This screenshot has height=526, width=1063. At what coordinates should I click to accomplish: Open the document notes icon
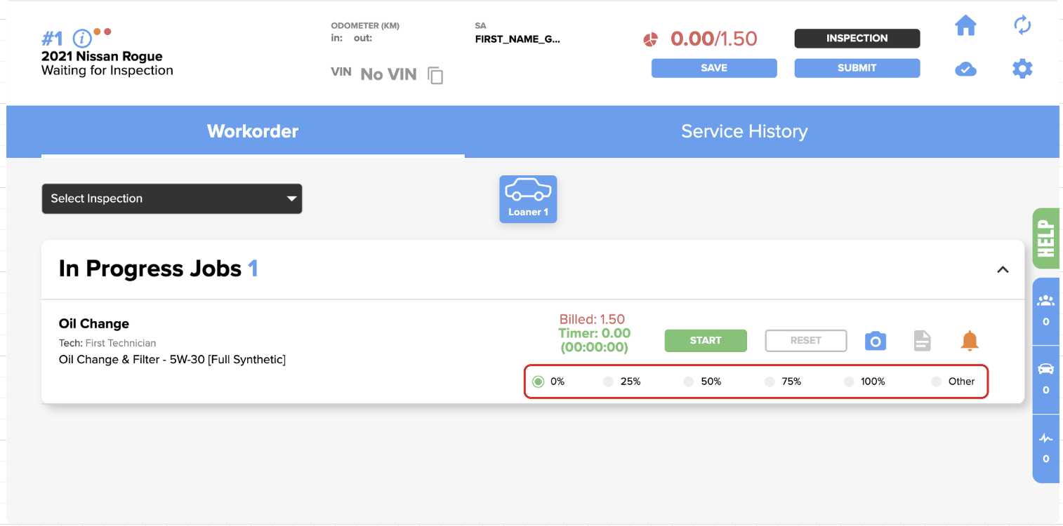[922, 341]
